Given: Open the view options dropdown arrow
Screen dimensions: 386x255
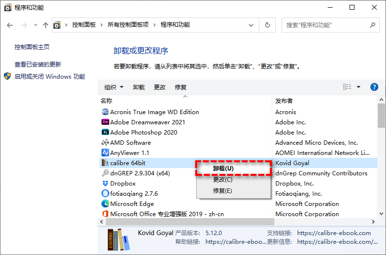Looking at the screenshot, I should point(358,87).
